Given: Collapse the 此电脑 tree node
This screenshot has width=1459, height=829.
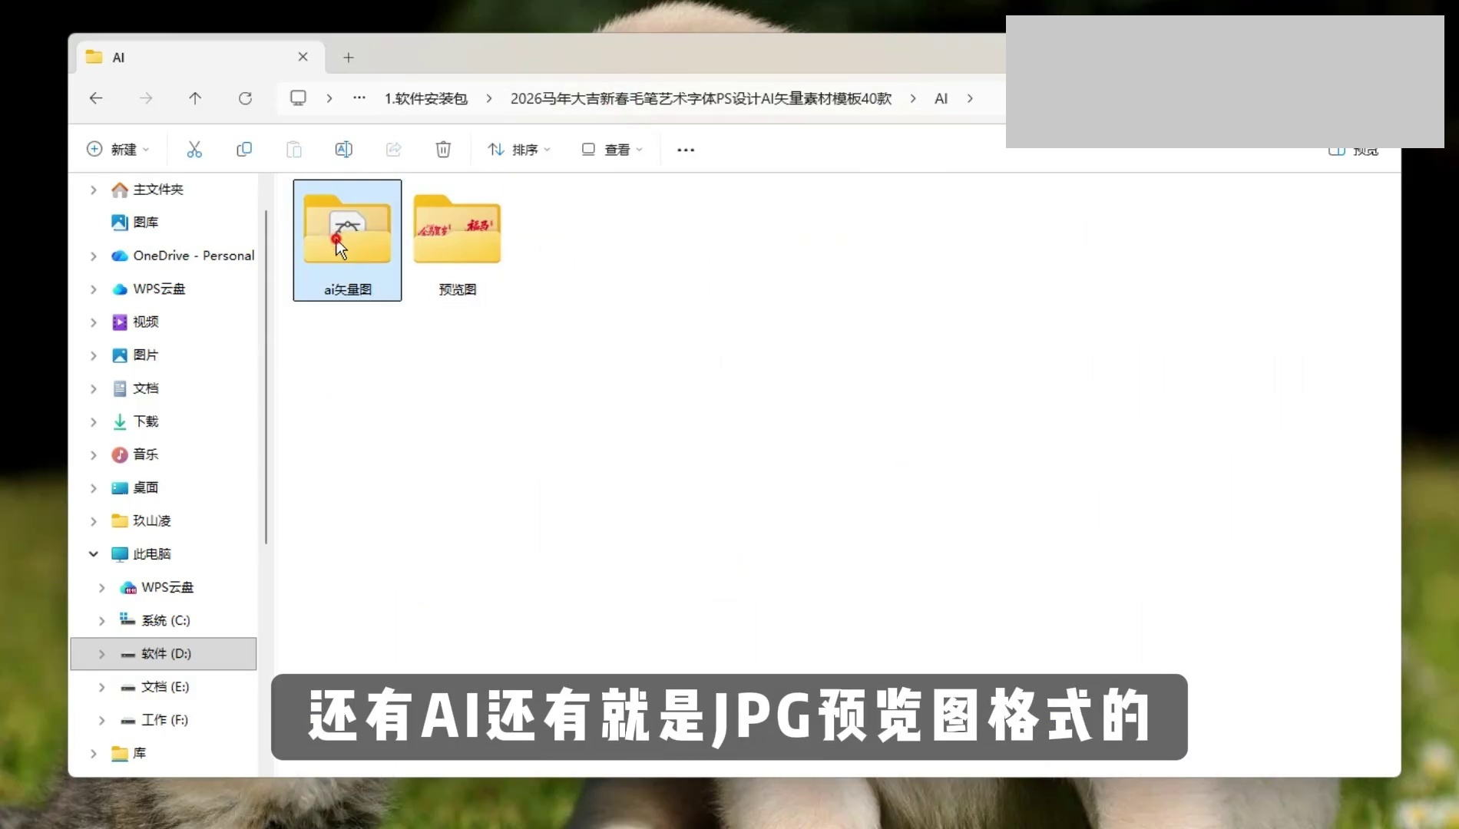Looking at the screenshot, I should (x=94, y=553).
